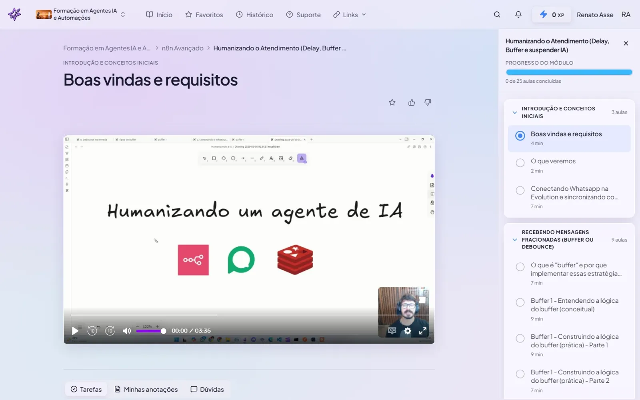Open the notifications bell
Viewport: 640px width, 400px height.
coord(518,14)
